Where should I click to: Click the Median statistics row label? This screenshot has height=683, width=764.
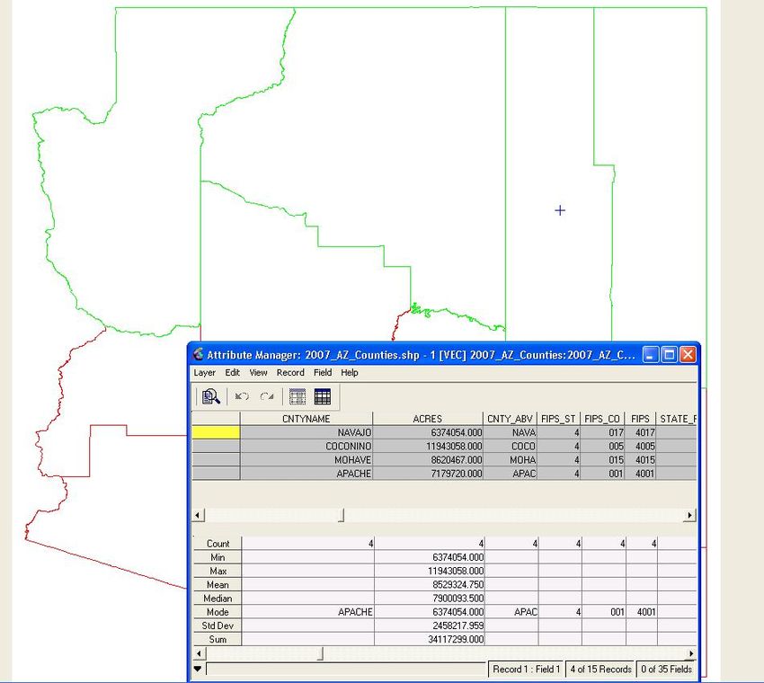(x=218, y=599)
